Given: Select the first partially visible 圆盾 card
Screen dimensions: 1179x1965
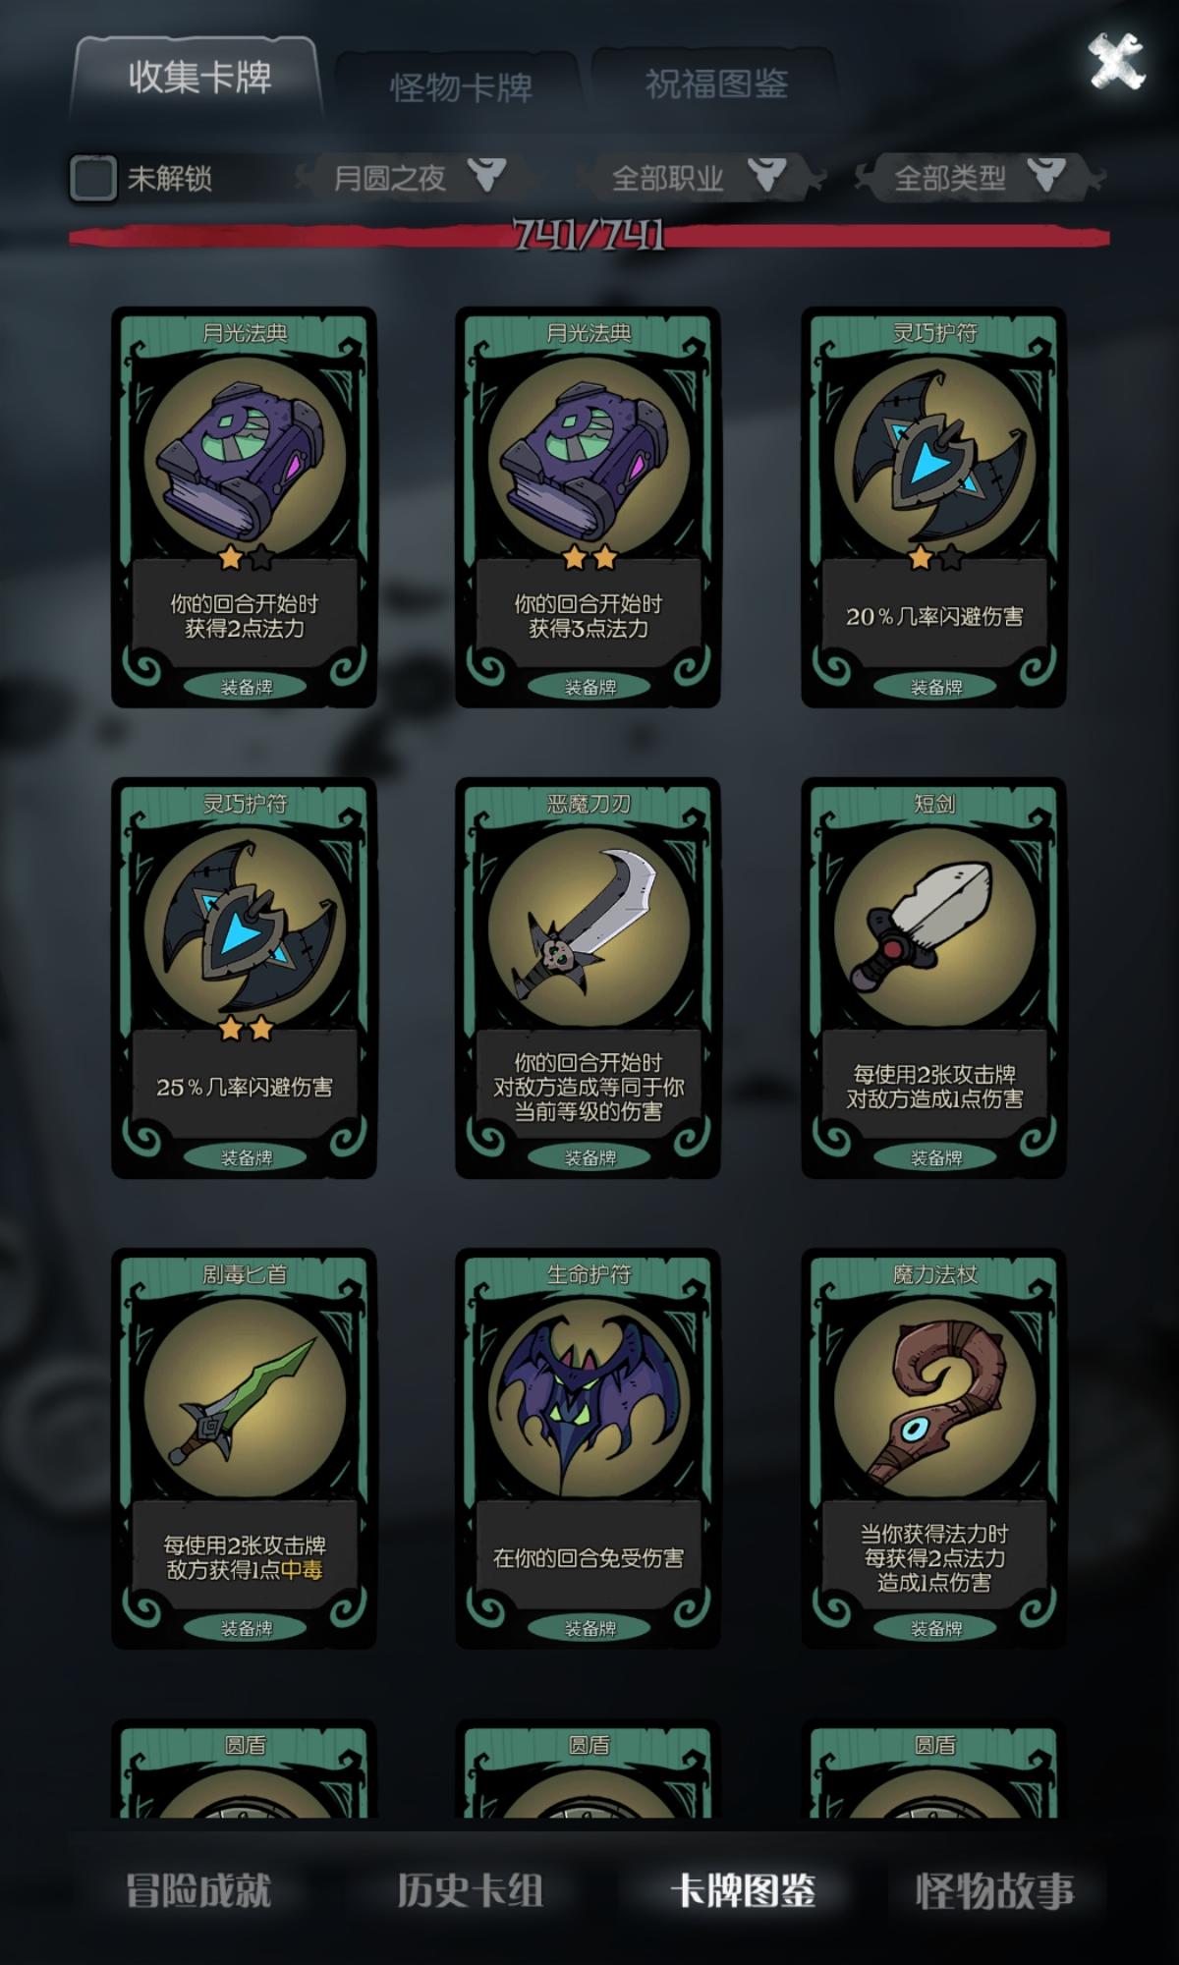Looking at the screenshot, I should coord(244,1768).
